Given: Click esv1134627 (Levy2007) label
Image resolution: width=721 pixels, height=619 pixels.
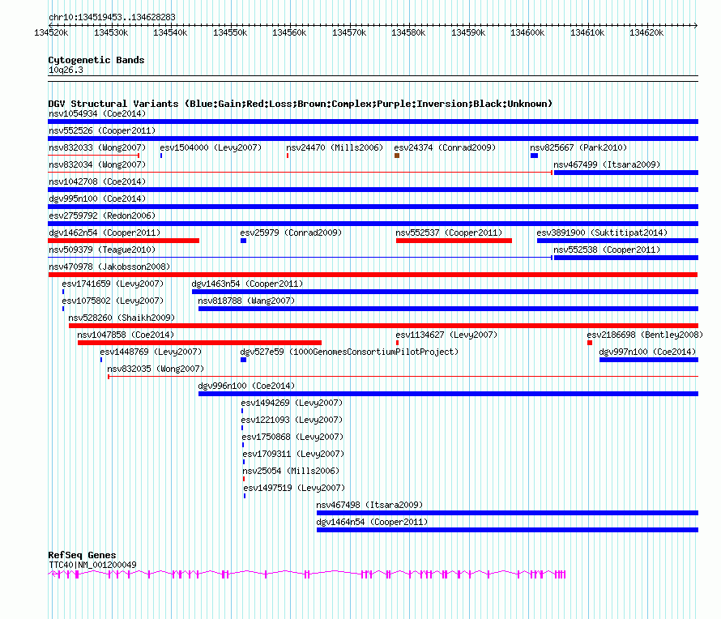Looking at the screenshot, I should [446, 335].
